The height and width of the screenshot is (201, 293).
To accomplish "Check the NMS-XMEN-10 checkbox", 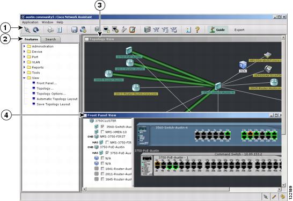I will [x=102, y=132].
